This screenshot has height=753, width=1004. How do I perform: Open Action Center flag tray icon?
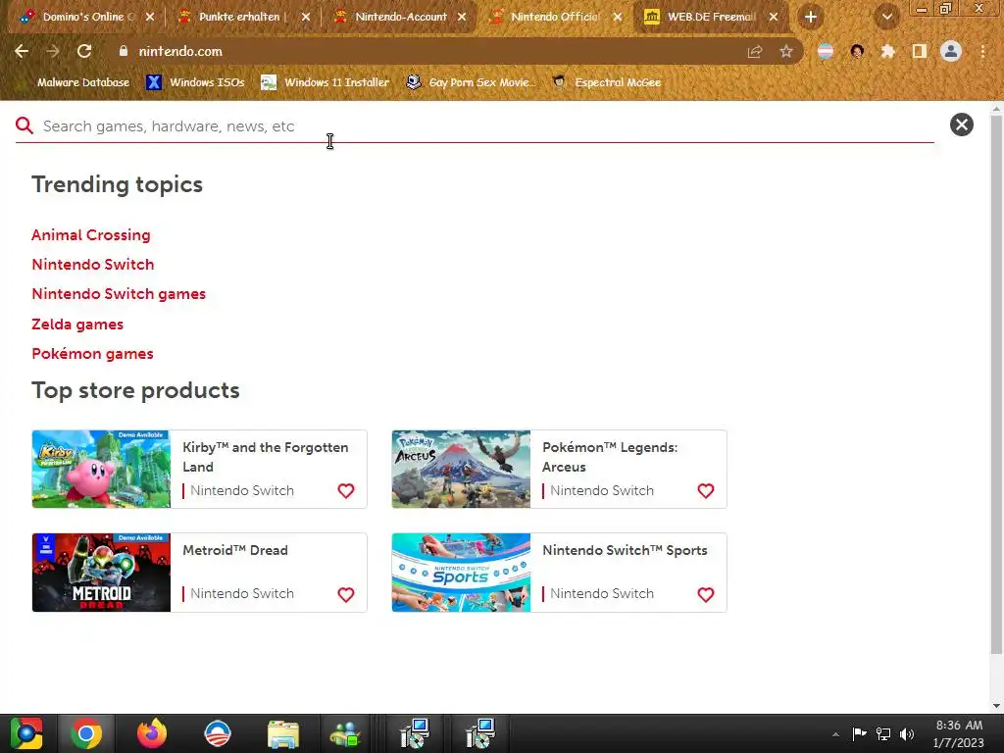859,733
